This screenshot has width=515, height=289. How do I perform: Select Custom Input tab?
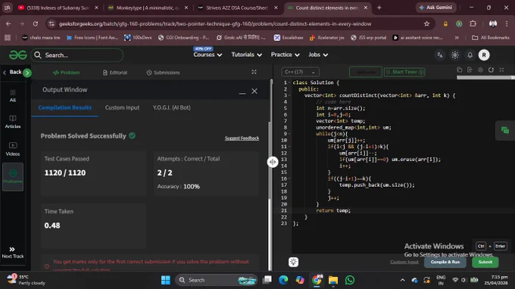pos(122,107)
